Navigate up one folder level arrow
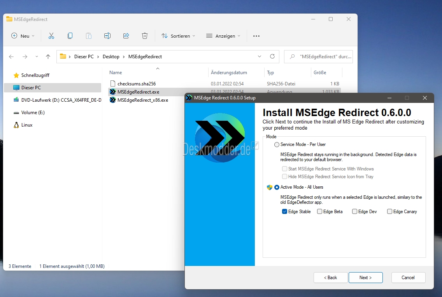The image size is (442, 297). tap(48, 57)
